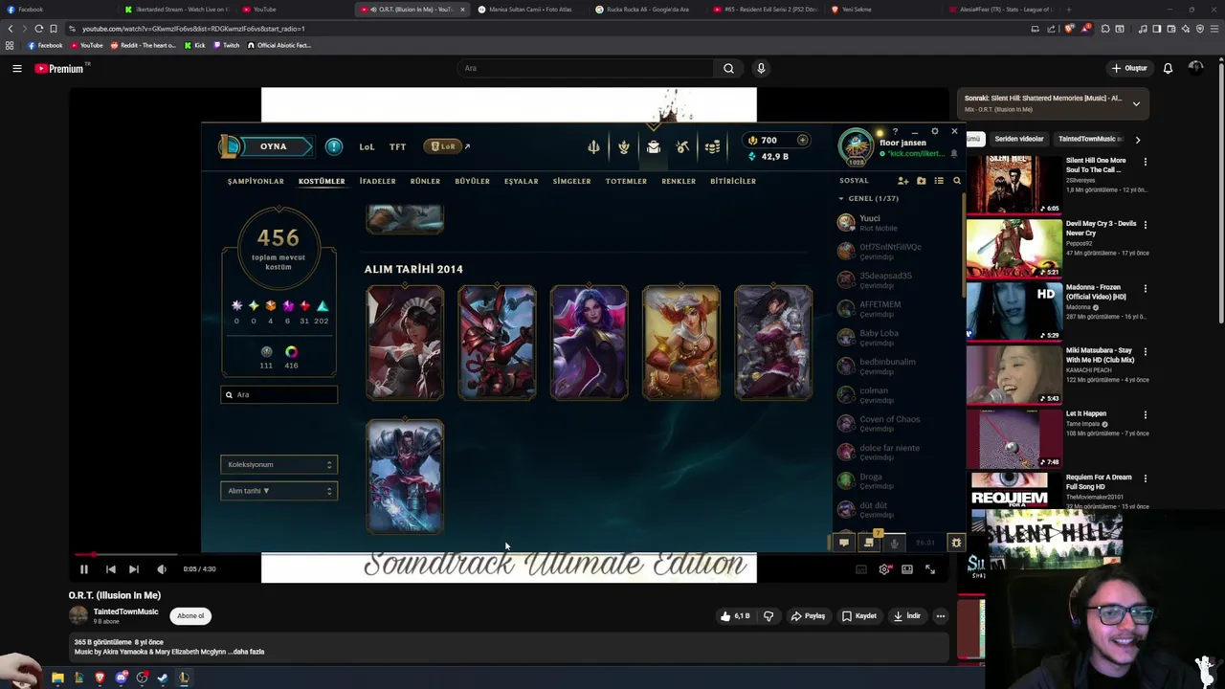The image size is (1225, 689).
Task: Click the TFT button in League client
Action: click(397, 147)
